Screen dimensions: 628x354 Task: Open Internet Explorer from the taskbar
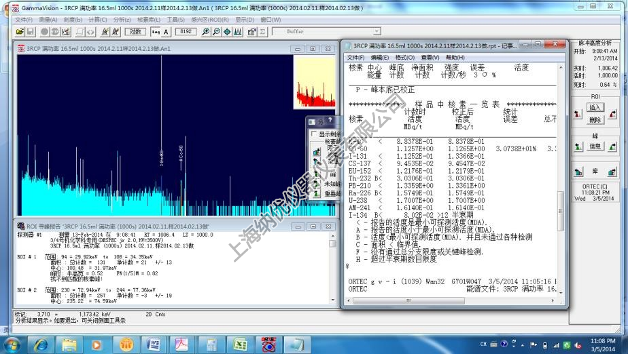click(x=41, y=345)
